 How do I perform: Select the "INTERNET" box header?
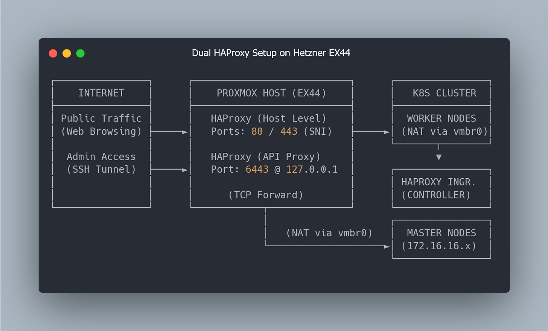coord(101,93)
